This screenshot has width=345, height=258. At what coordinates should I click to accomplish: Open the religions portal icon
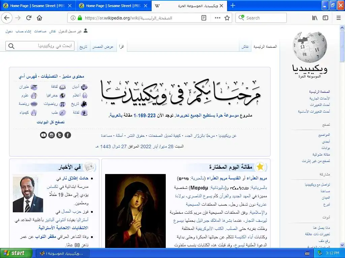84,87
